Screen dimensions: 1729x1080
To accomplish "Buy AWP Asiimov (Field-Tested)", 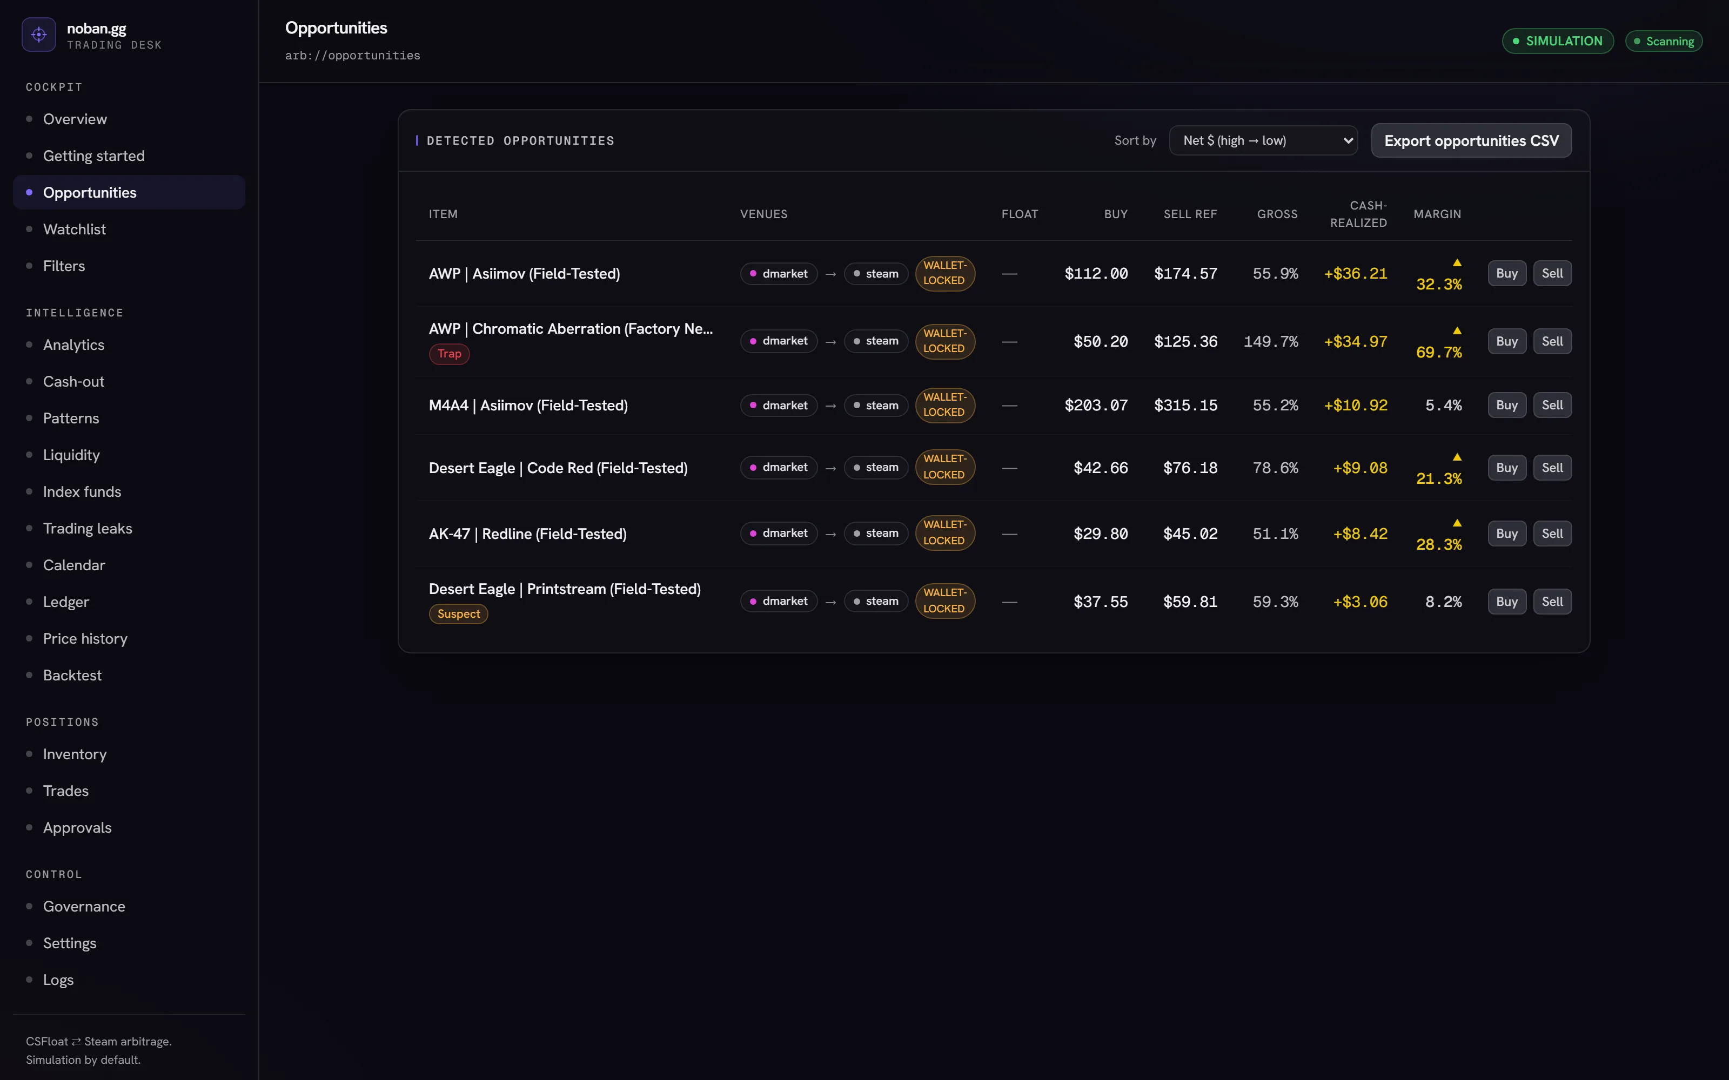I will point(1507,273).
